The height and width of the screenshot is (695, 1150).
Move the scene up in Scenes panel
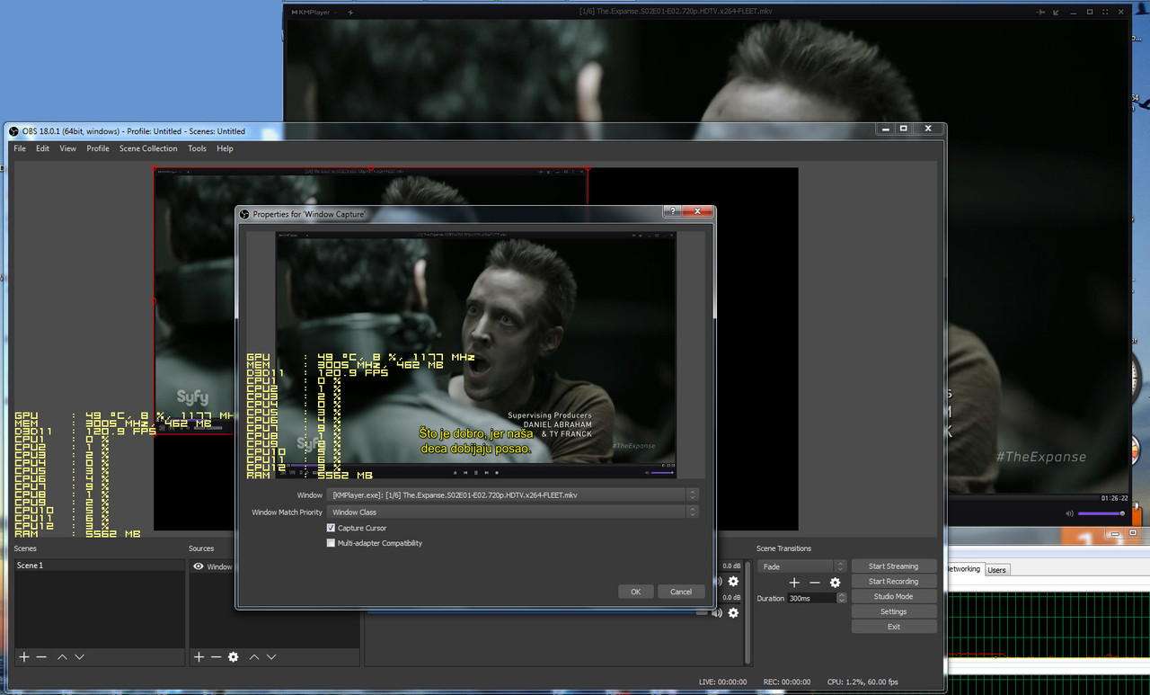(62, 657)
